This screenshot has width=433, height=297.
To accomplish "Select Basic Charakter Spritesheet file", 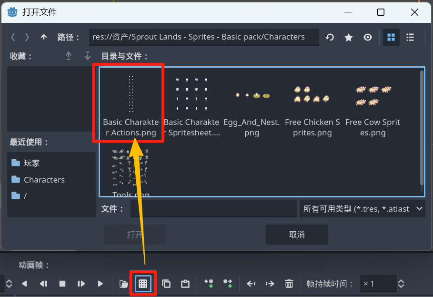I will (x=191, y=105).
